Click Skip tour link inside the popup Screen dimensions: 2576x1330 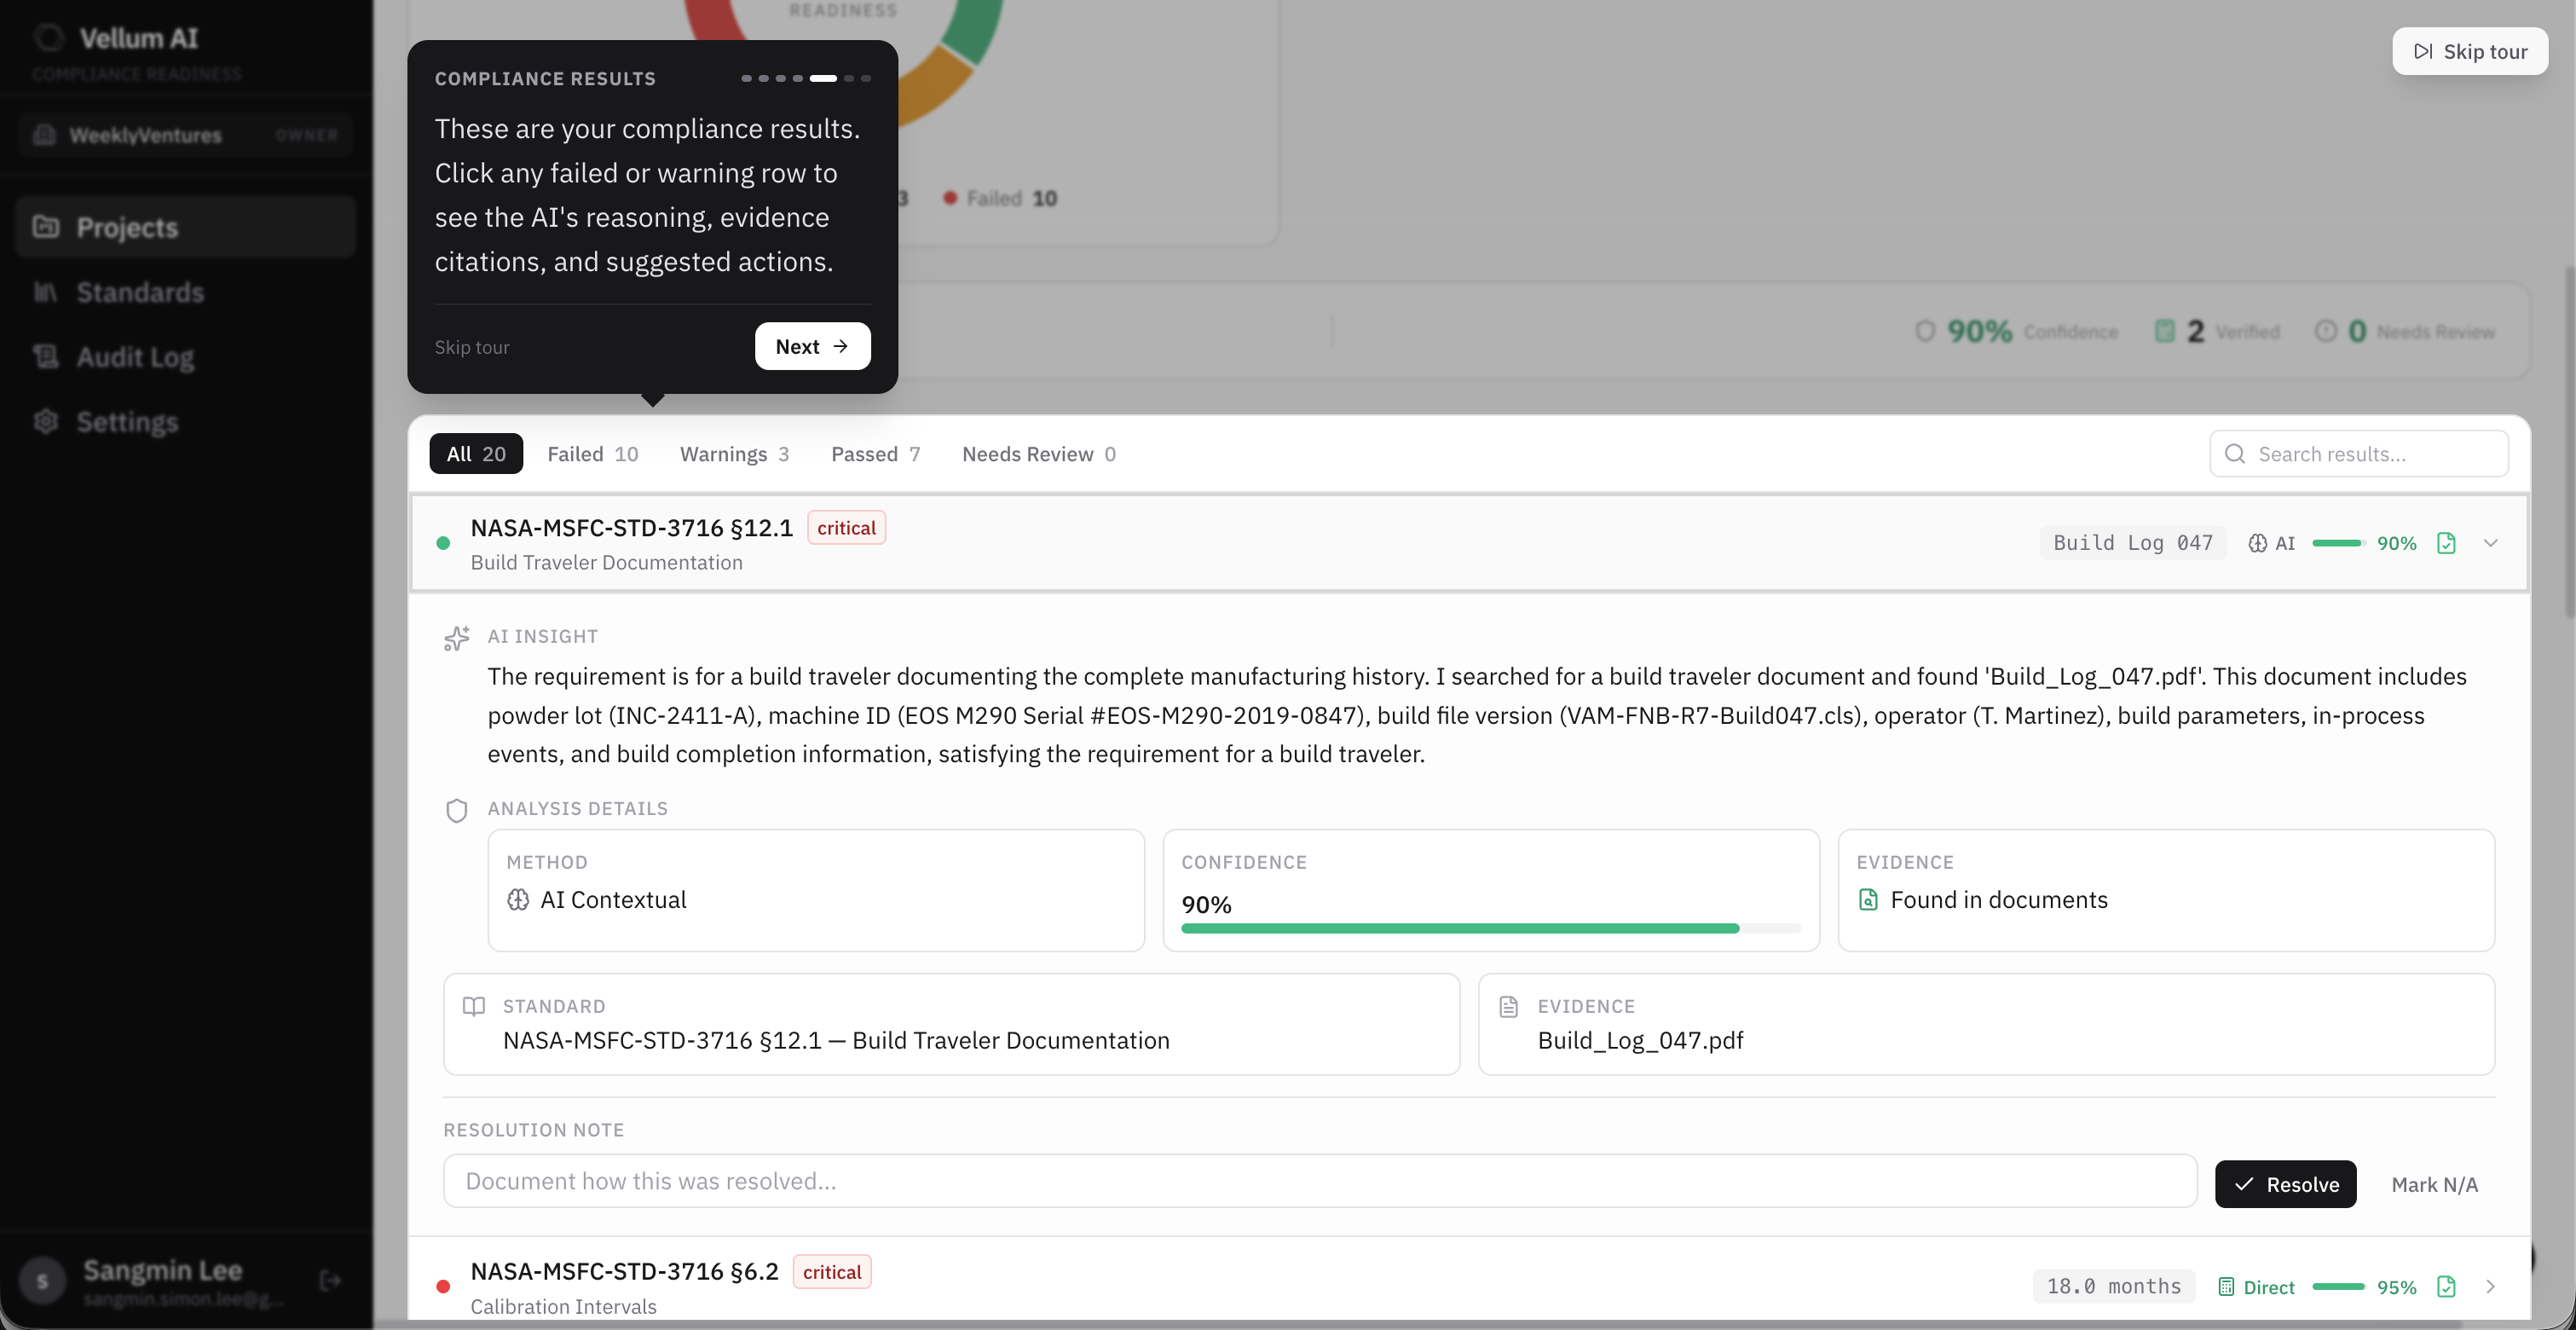point(472,347)
